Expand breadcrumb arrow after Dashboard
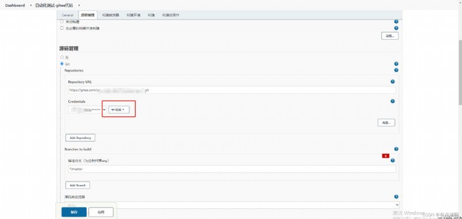The image size is (462, 219). pos(31,5)
